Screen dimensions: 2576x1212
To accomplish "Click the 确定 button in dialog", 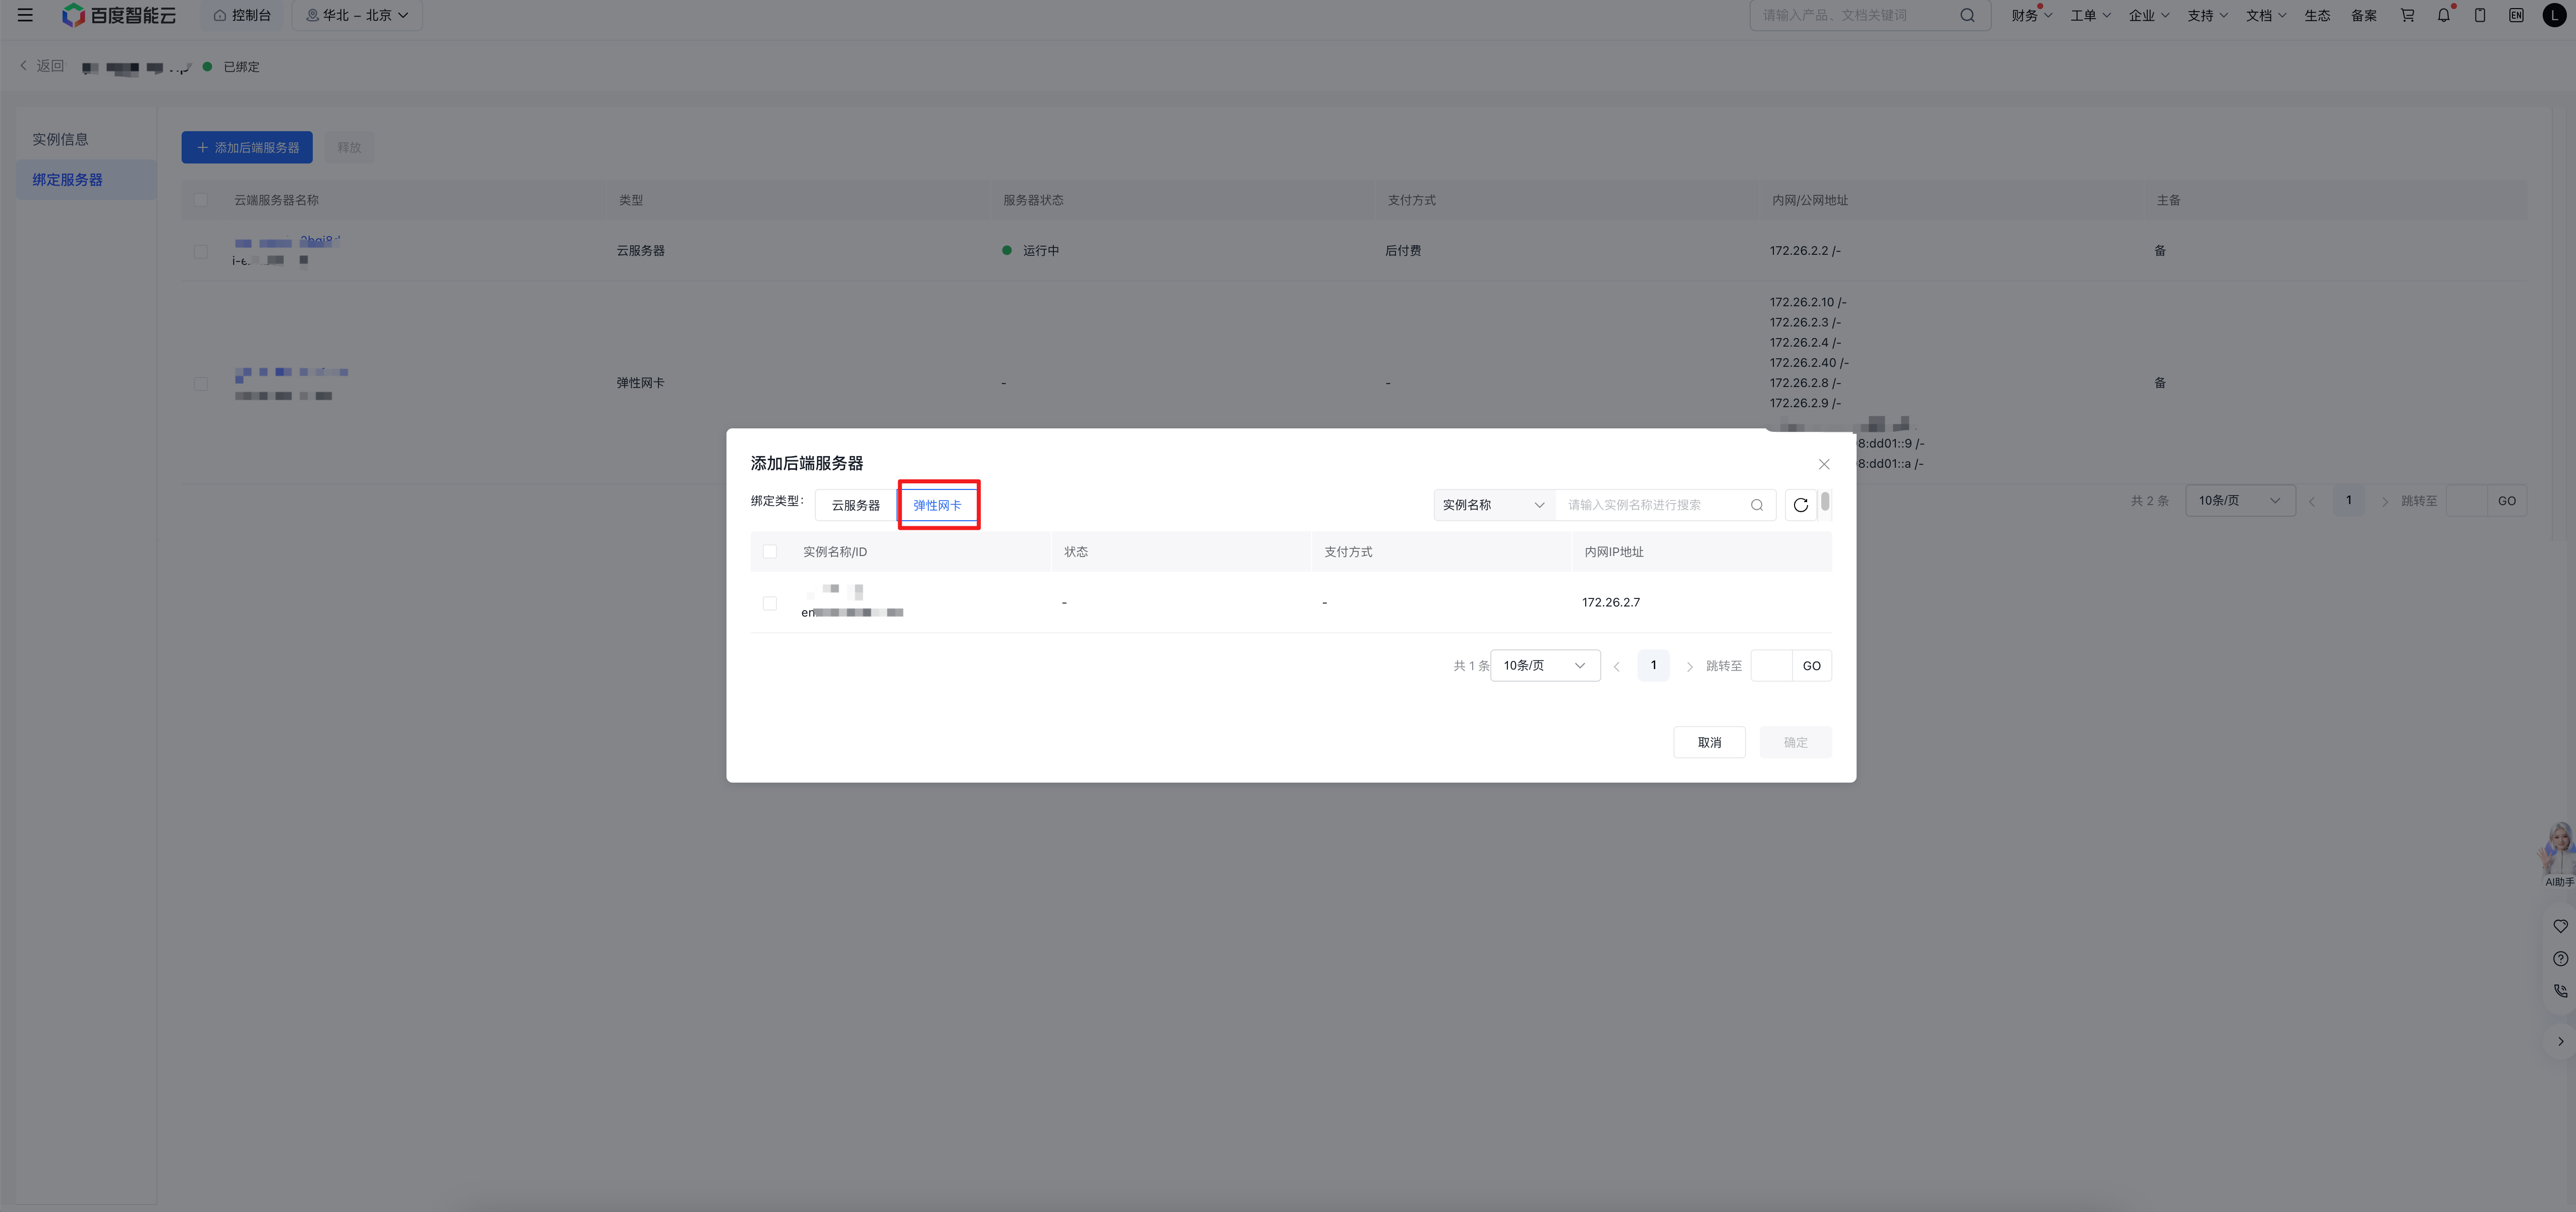I will click(1796, 742).
